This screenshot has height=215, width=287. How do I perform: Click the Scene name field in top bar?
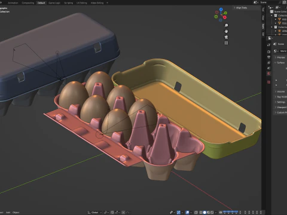pos(270,2)
